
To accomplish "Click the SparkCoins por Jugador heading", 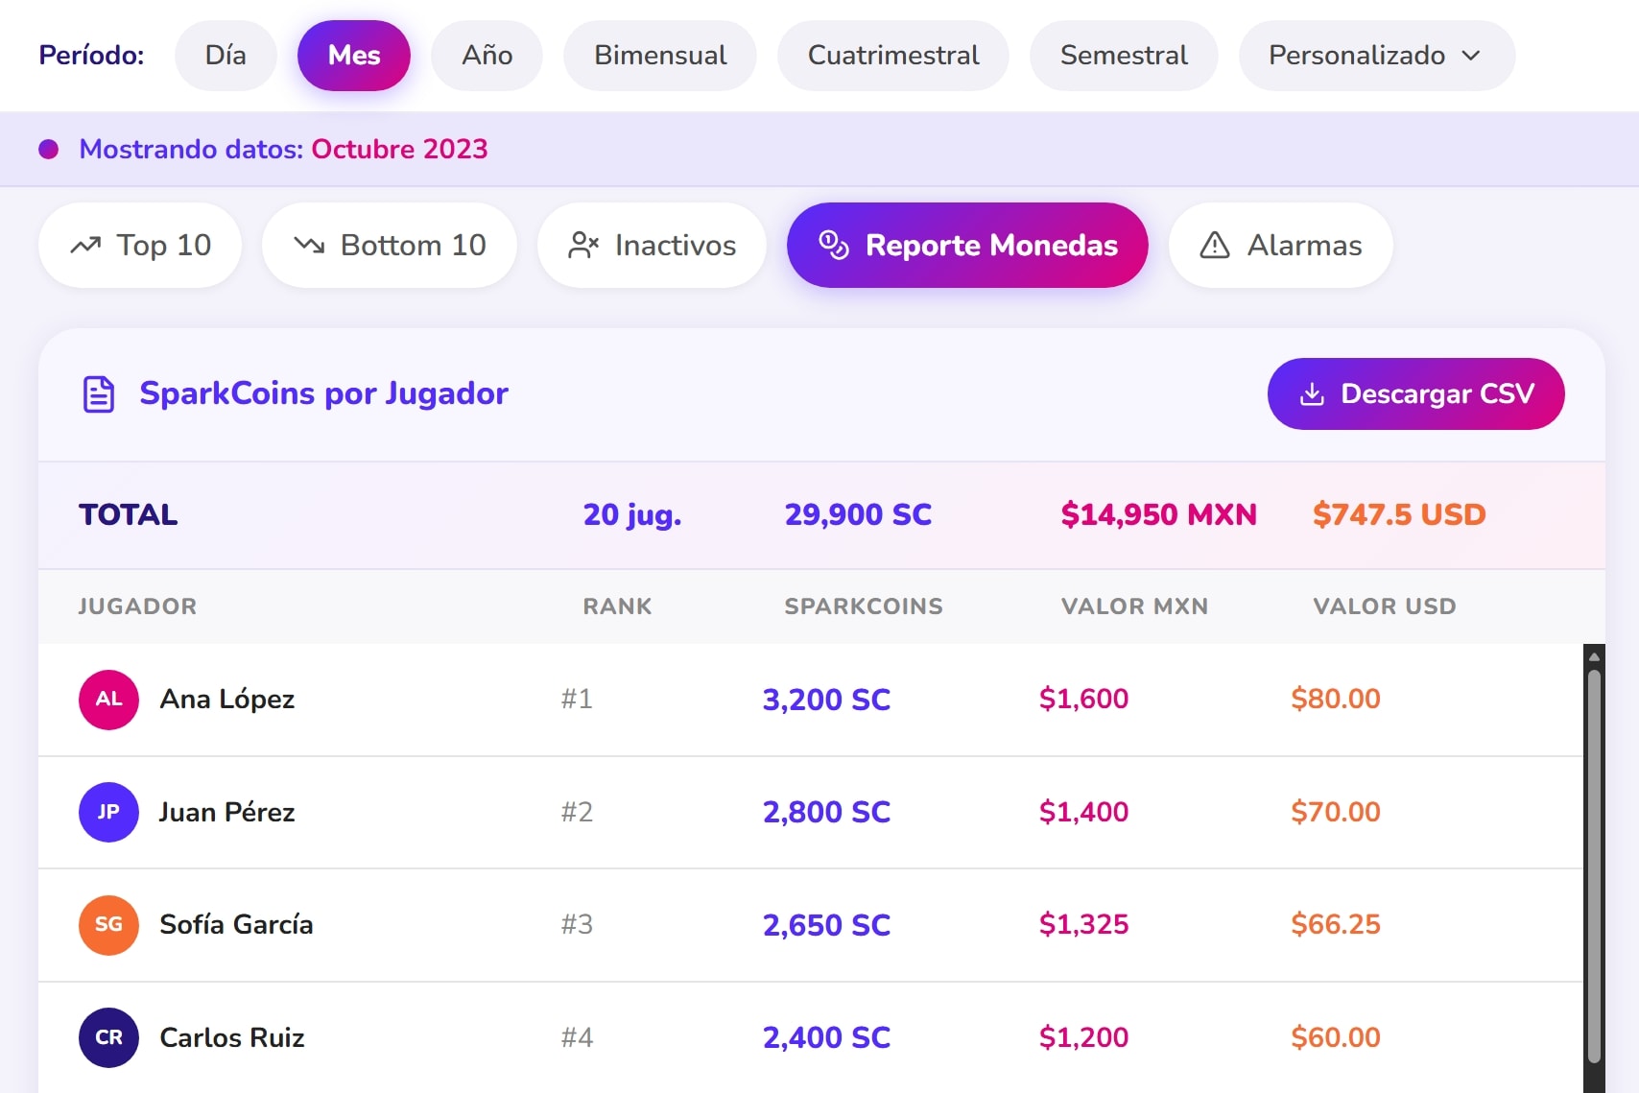I will [x=323, y=393].
